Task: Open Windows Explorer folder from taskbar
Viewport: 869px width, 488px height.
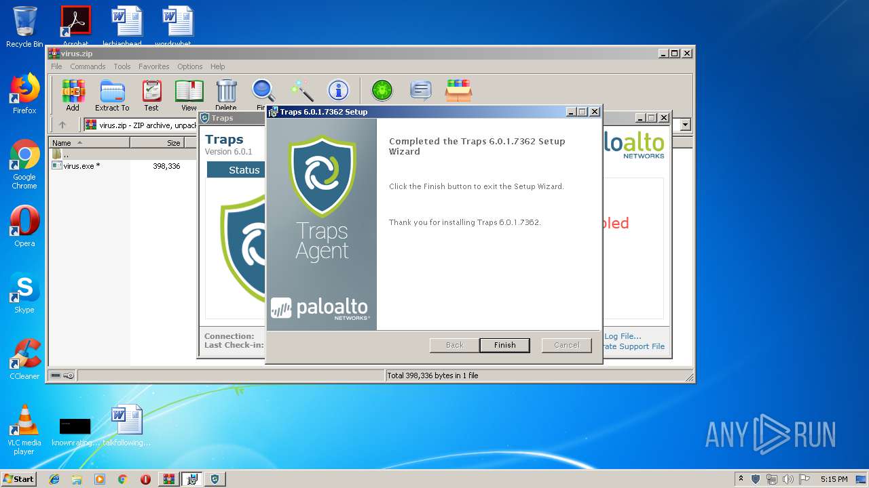Action: [77, 479]
